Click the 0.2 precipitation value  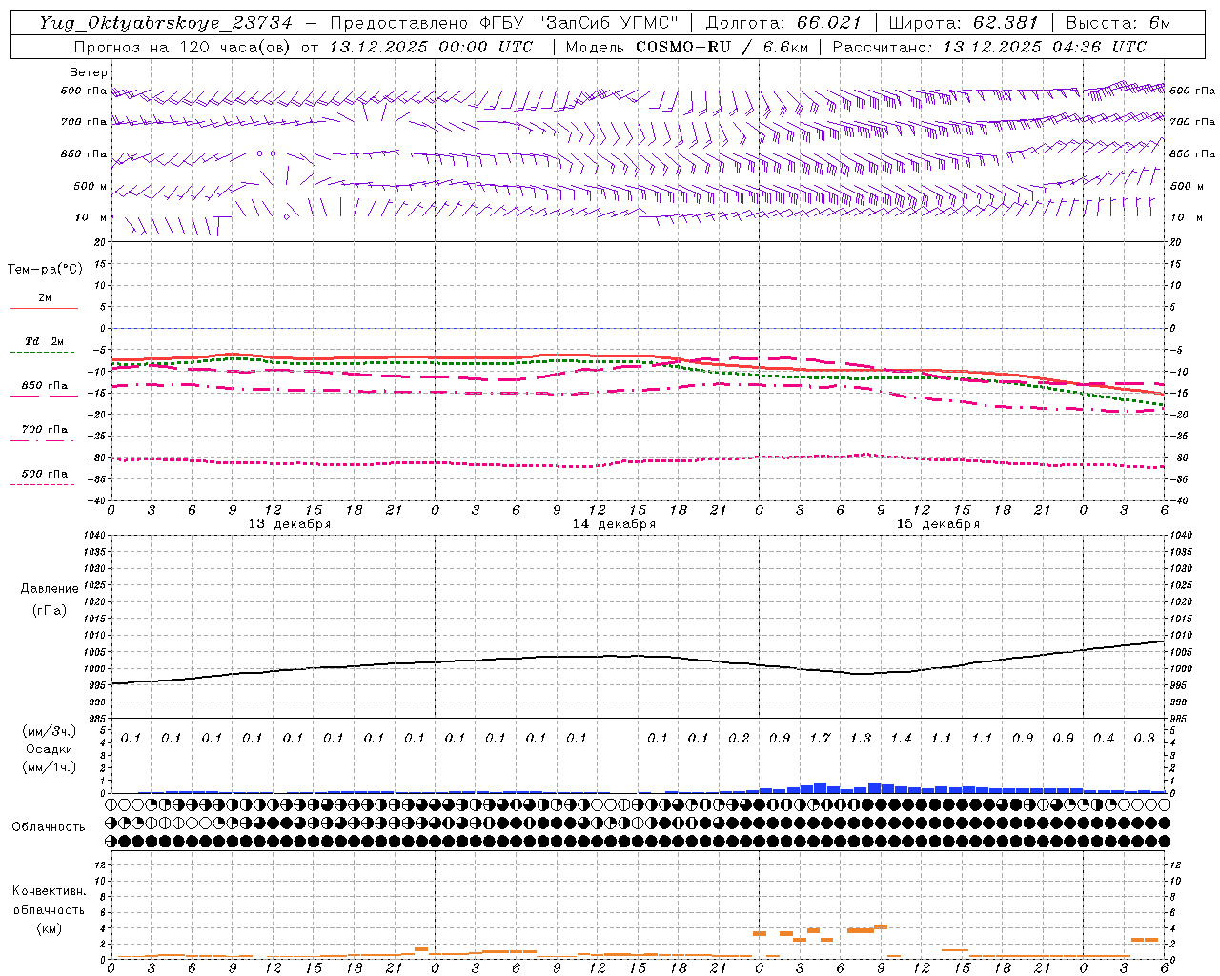(x=739, y=738)
